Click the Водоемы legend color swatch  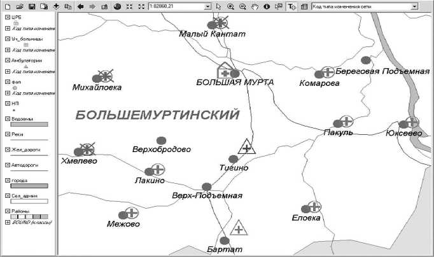tap(29, 125)
